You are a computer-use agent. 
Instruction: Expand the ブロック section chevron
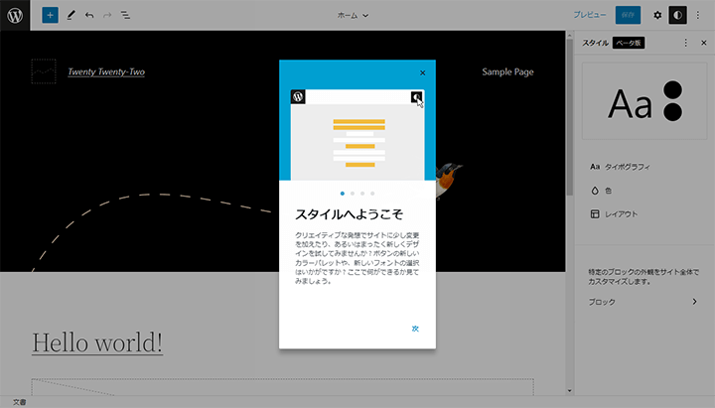[694, 302]
